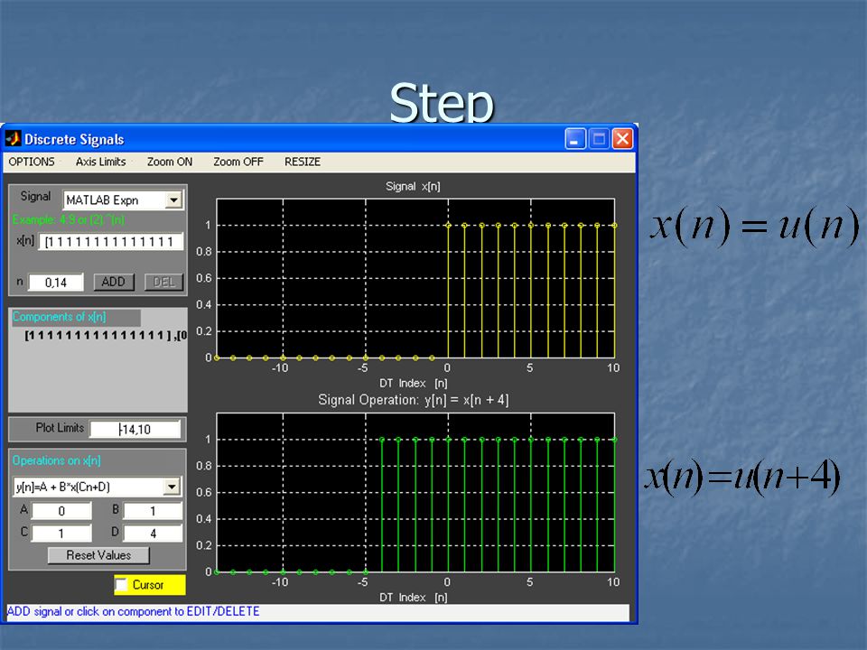
Task: Click the DEL button
Action: pos(163,282)
